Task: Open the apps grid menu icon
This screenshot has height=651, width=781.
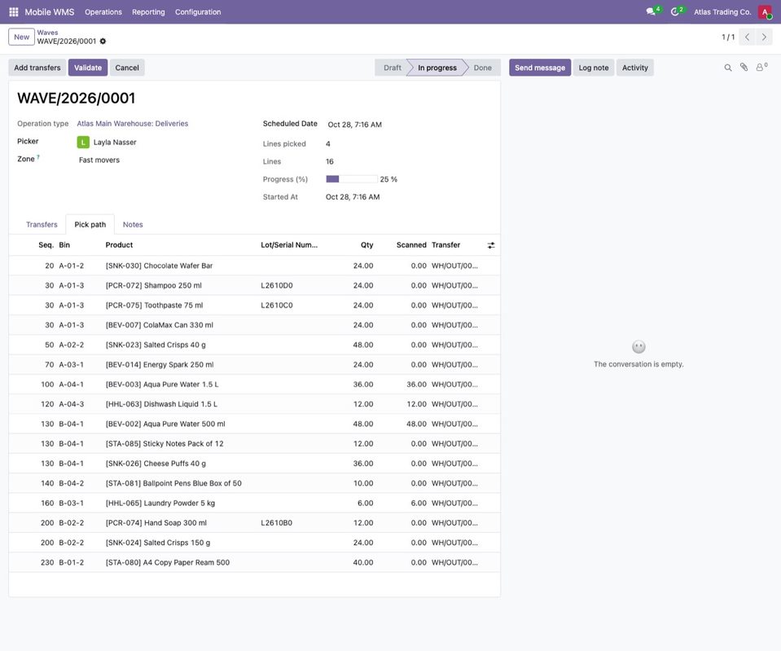Action: click(x=14, y=12)
